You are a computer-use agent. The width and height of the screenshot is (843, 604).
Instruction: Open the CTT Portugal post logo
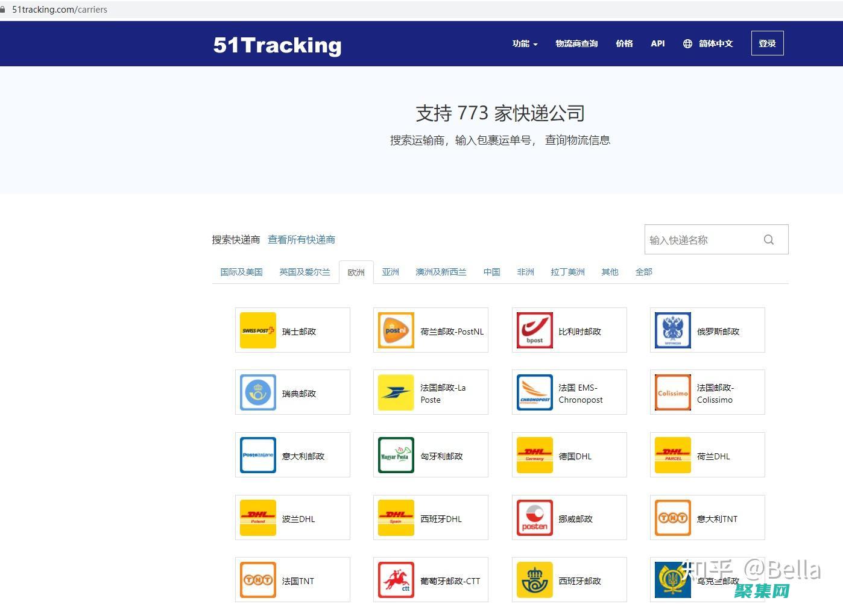pyautogui.click(x=396, y=580)
